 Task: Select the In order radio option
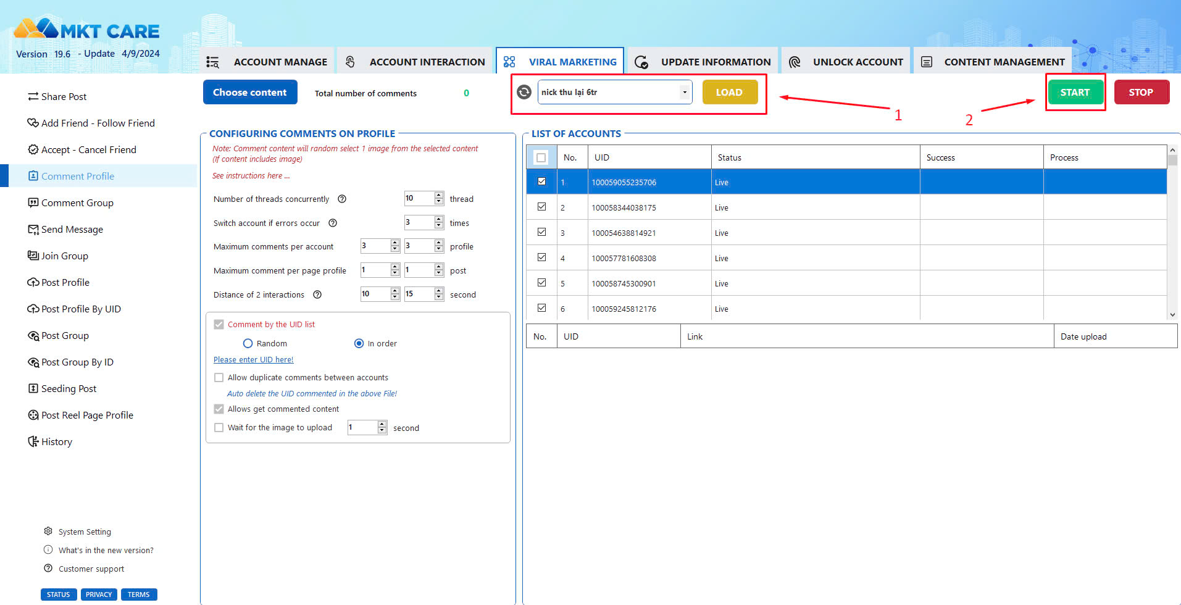[x=359, y=343]
